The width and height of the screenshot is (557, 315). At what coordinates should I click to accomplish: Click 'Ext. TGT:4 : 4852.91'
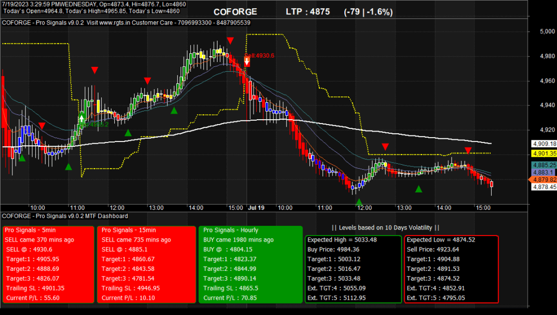[x=436, y=288]
